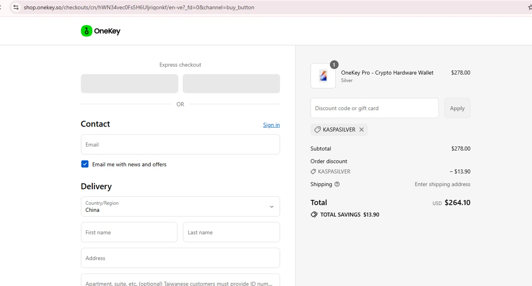Image resolution: width=532 pixels, height=286 pixels.
Task: Click the OneKey Pro product thumbnail
Action: (323, 76)
